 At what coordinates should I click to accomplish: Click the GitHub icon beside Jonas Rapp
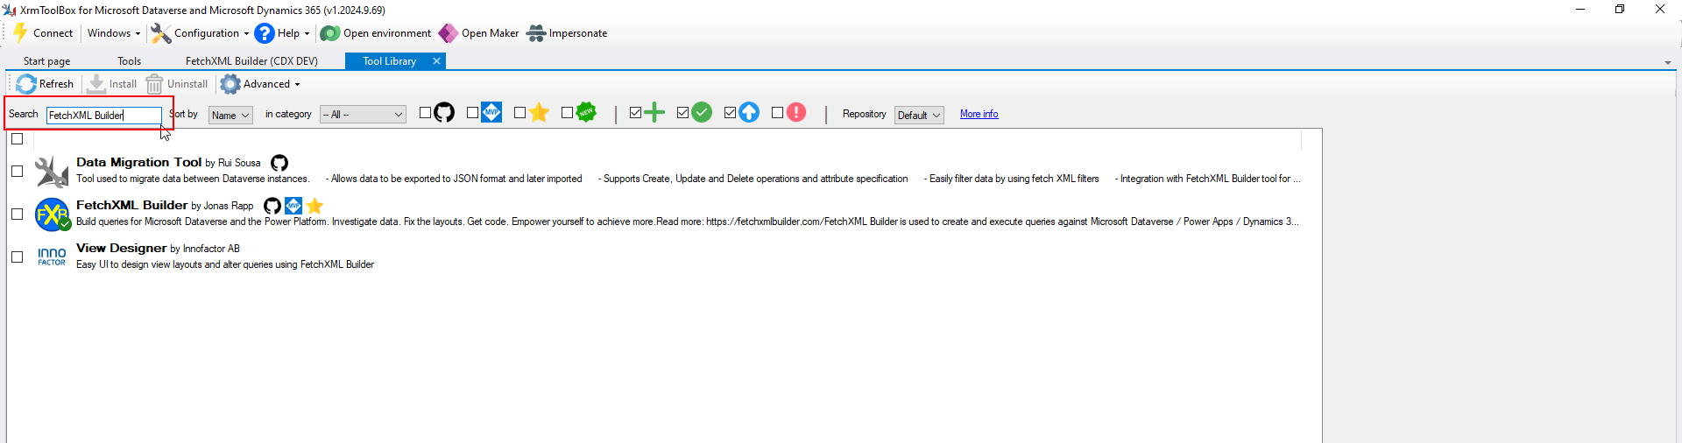pyautogui.click(x=272, y=206)
